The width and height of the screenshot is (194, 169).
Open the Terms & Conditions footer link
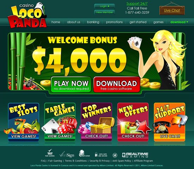76,161
